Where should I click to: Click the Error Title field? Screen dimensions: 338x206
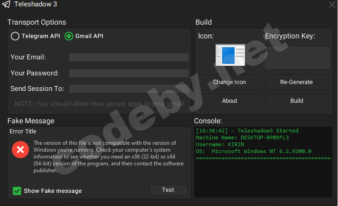pos(99,132)
